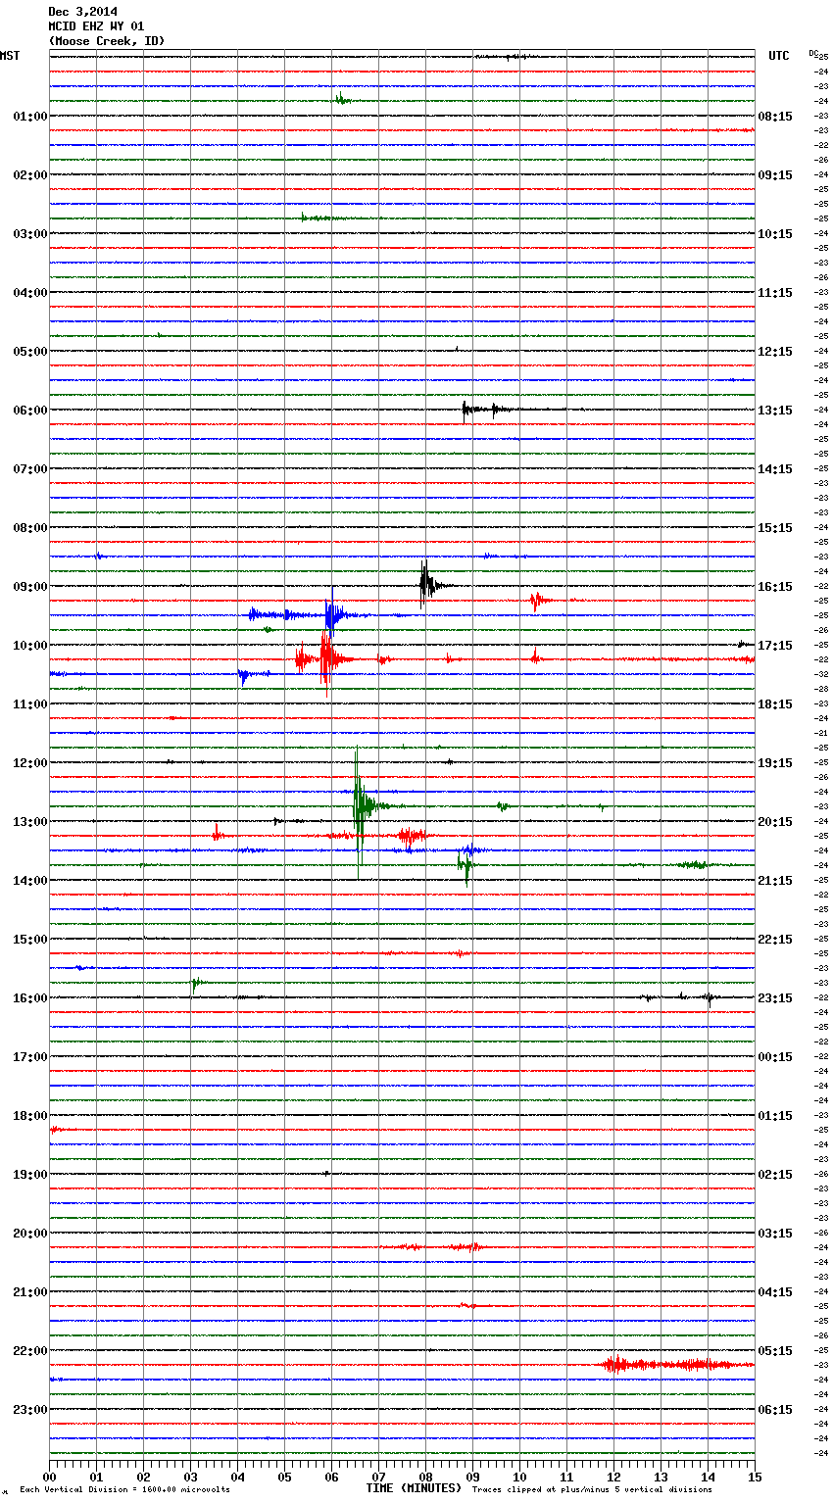Screen dimensions: 833x1503
Task: Click the '12' minute axis tick label
Action: pyautogui.click(x=613, y=1477)
